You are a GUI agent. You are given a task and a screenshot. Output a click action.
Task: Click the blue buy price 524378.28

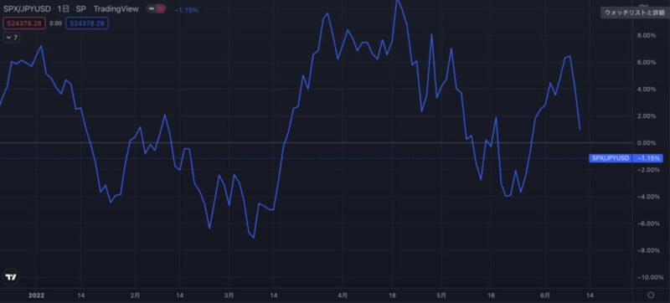point(87,23)
